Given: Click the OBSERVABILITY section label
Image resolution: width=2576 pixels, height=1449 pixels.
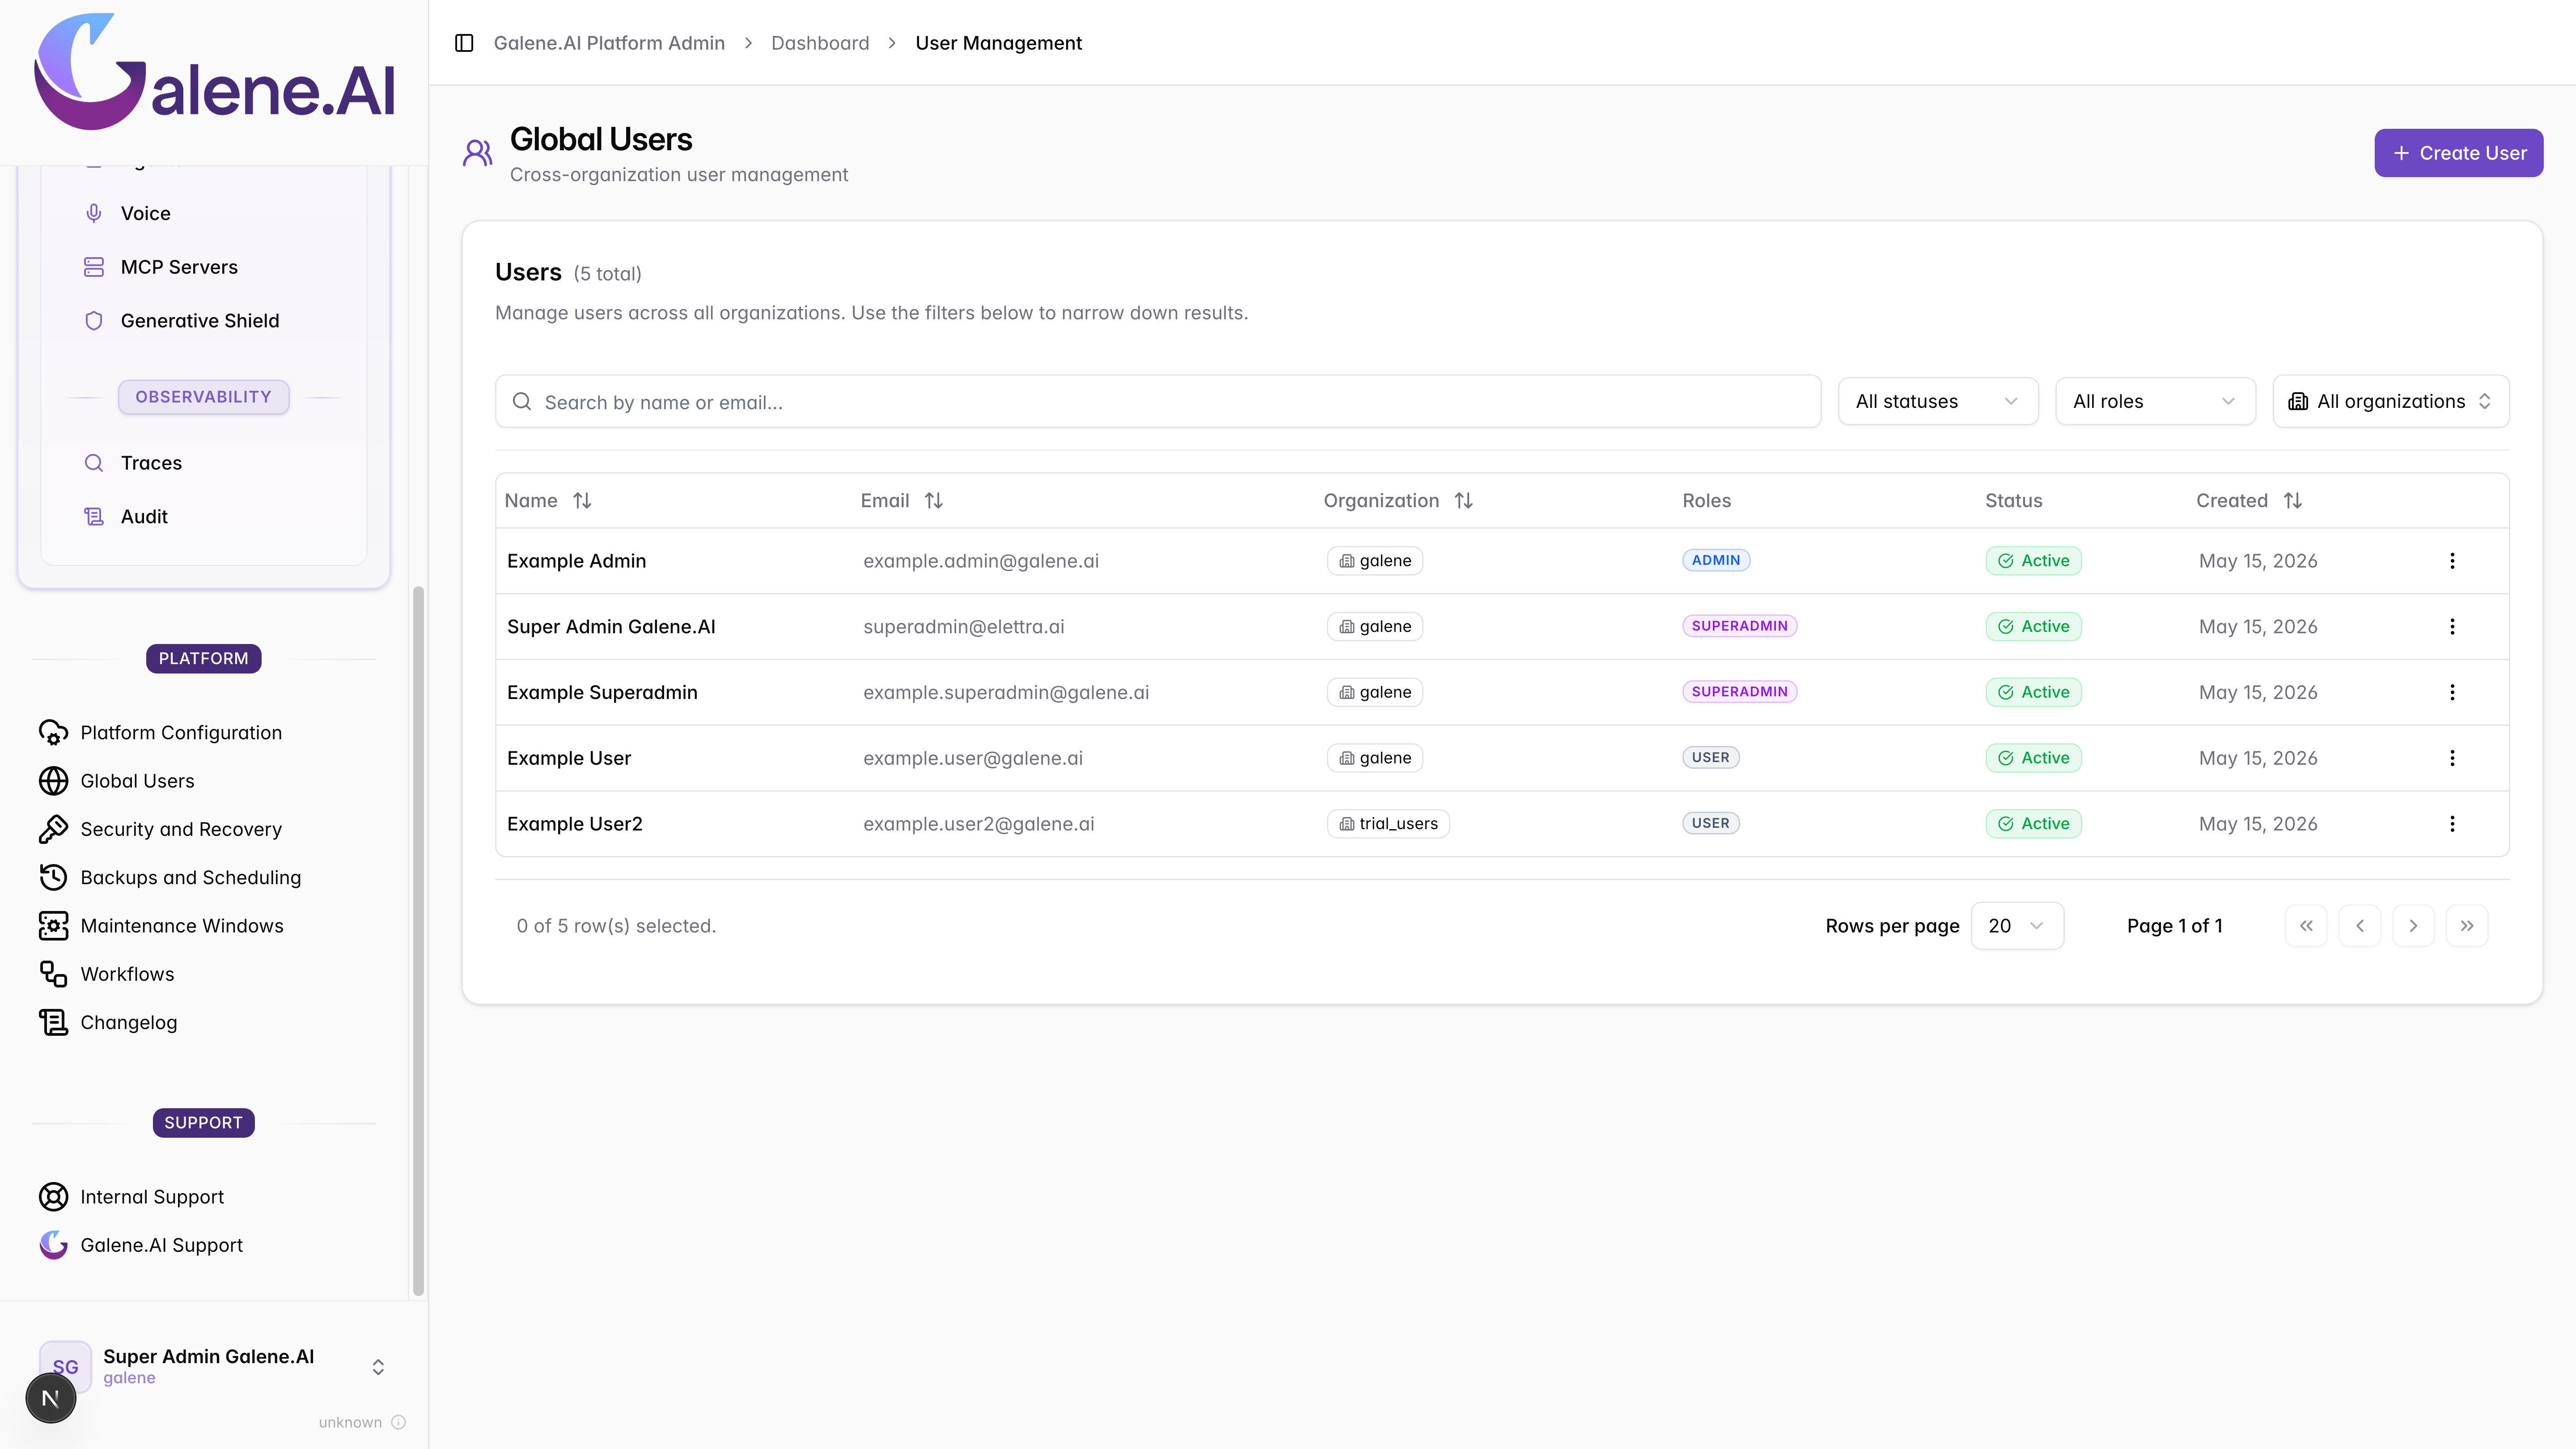Looking at the screenshot, I should pyautogui.click(x=204, y=397).
